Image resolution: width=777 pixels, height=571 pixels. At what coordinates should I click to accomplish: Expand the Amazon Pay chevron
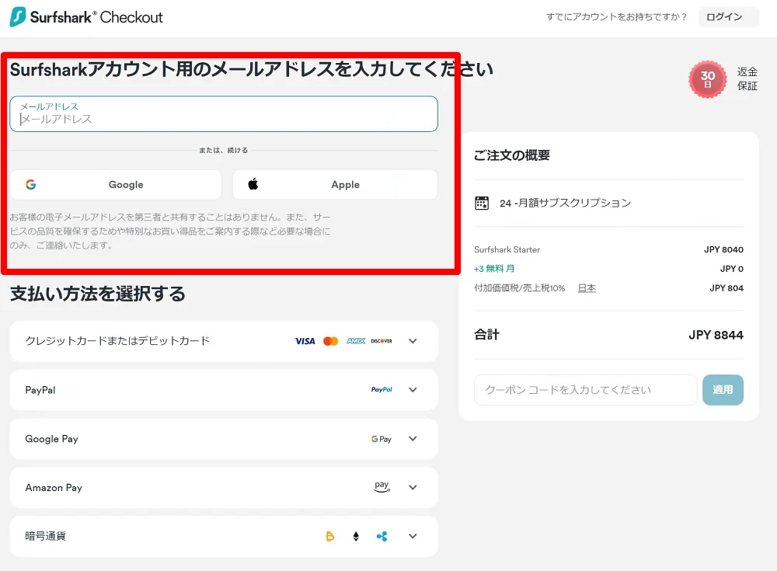pos(413,487)
